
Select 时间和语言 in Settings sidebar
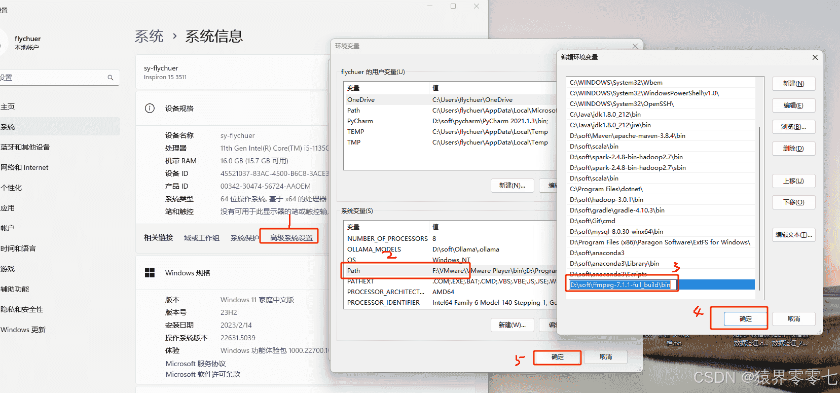60,248
